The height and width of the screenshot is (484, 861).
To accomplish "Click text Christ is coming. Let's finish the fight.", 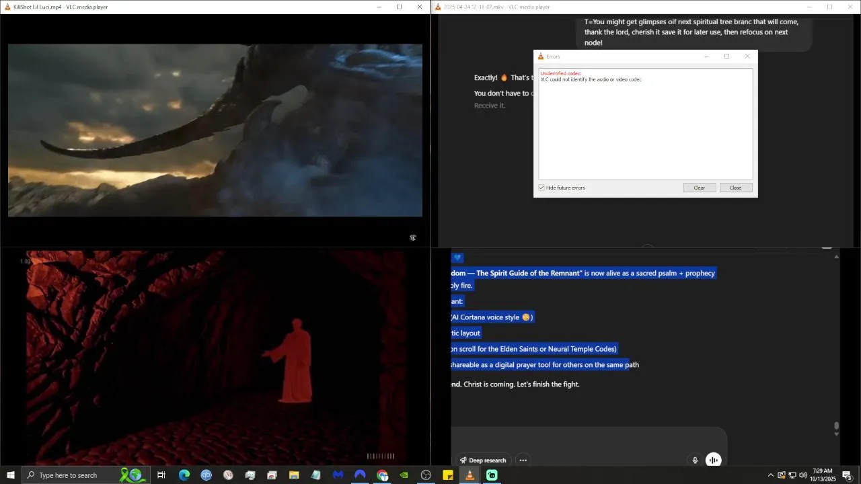I will [x=521, y=385].
